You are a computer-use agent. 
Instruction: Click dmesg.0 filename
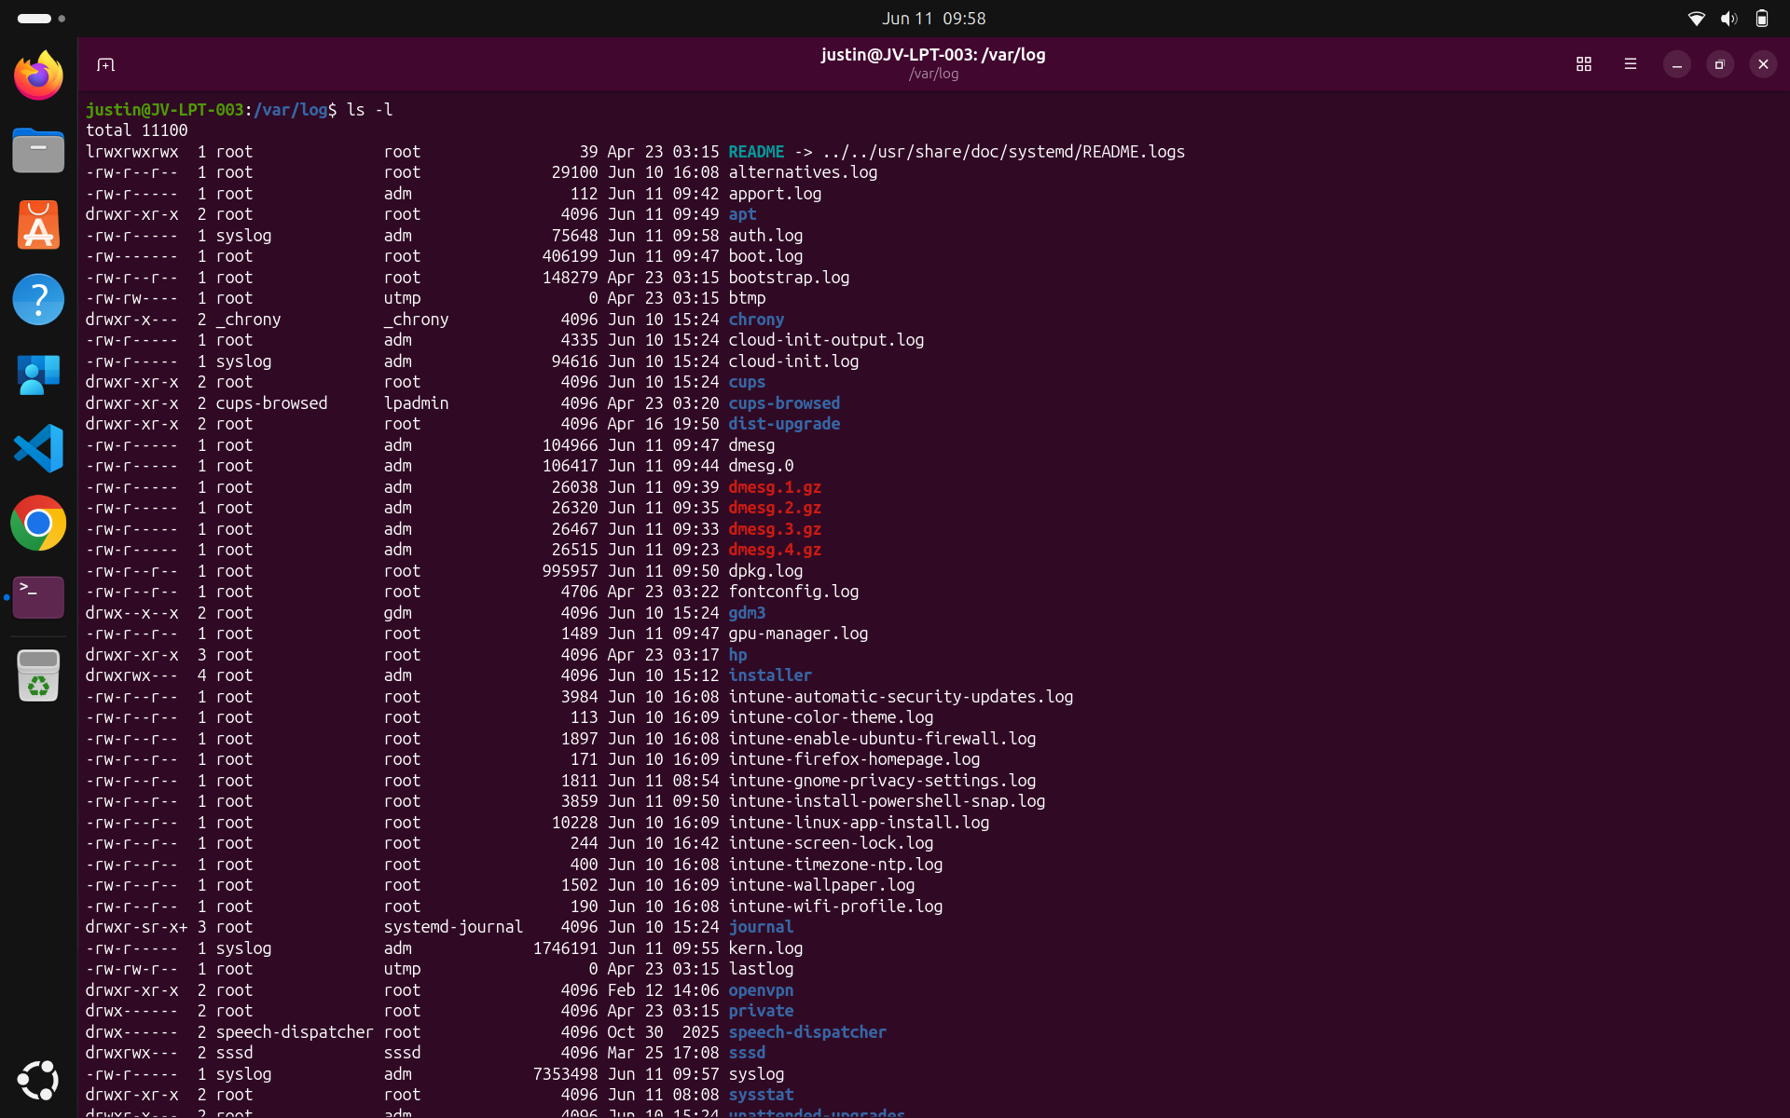pyautogui.click(x=761, y=466)
